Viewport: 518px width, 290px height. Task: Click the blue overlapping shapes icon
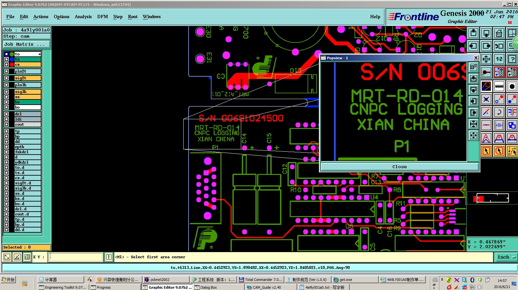tap(512, 125)
